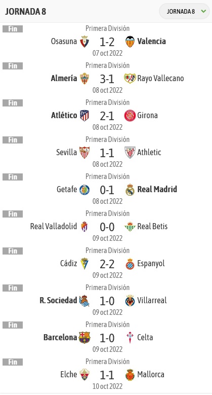212x395 pixels.
Task: Click the Sevilla 1-1 Athletic score
Action: click(x=107, y=153)
